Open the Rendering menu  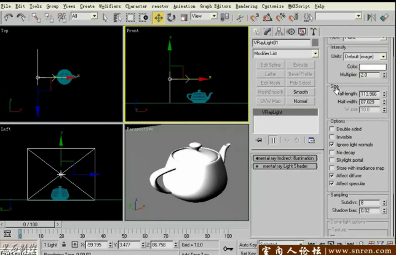[247, 6]
